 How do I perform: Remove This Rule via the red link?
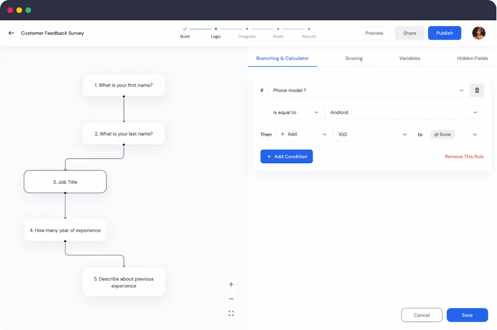click(464, 157)
